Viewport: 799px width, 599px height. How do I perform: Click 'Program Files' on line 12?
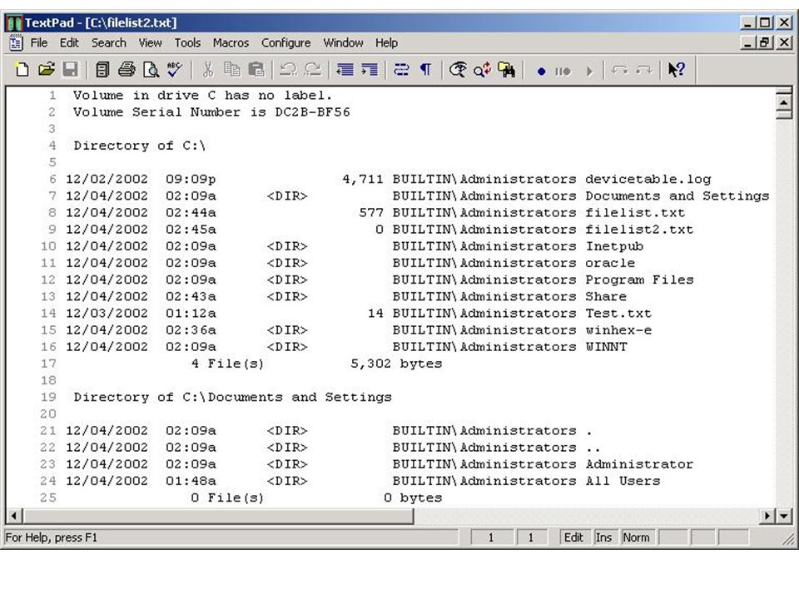(x=639, y=280)
